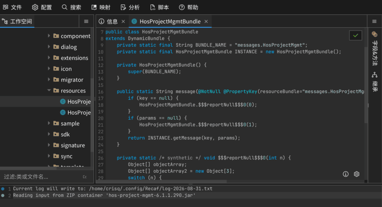Click the editor horizontal scrollbar
Viewport: 382px width, 207px height.
162,181
